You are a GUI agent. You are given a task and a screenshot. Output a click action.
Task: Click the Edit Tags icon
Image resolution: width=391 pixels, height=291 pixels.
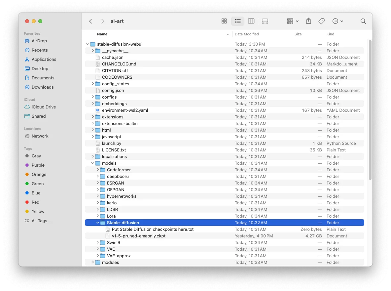(321, 21)
